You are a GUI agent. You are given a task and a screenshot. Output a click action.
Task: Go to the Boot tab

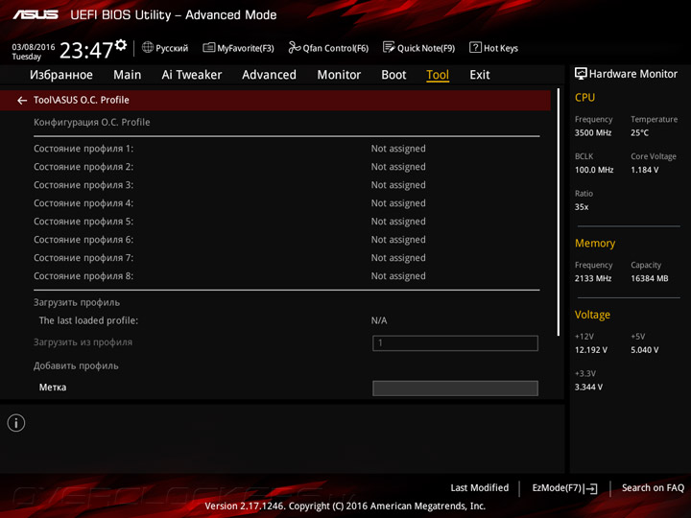click(x=393, y=75)
